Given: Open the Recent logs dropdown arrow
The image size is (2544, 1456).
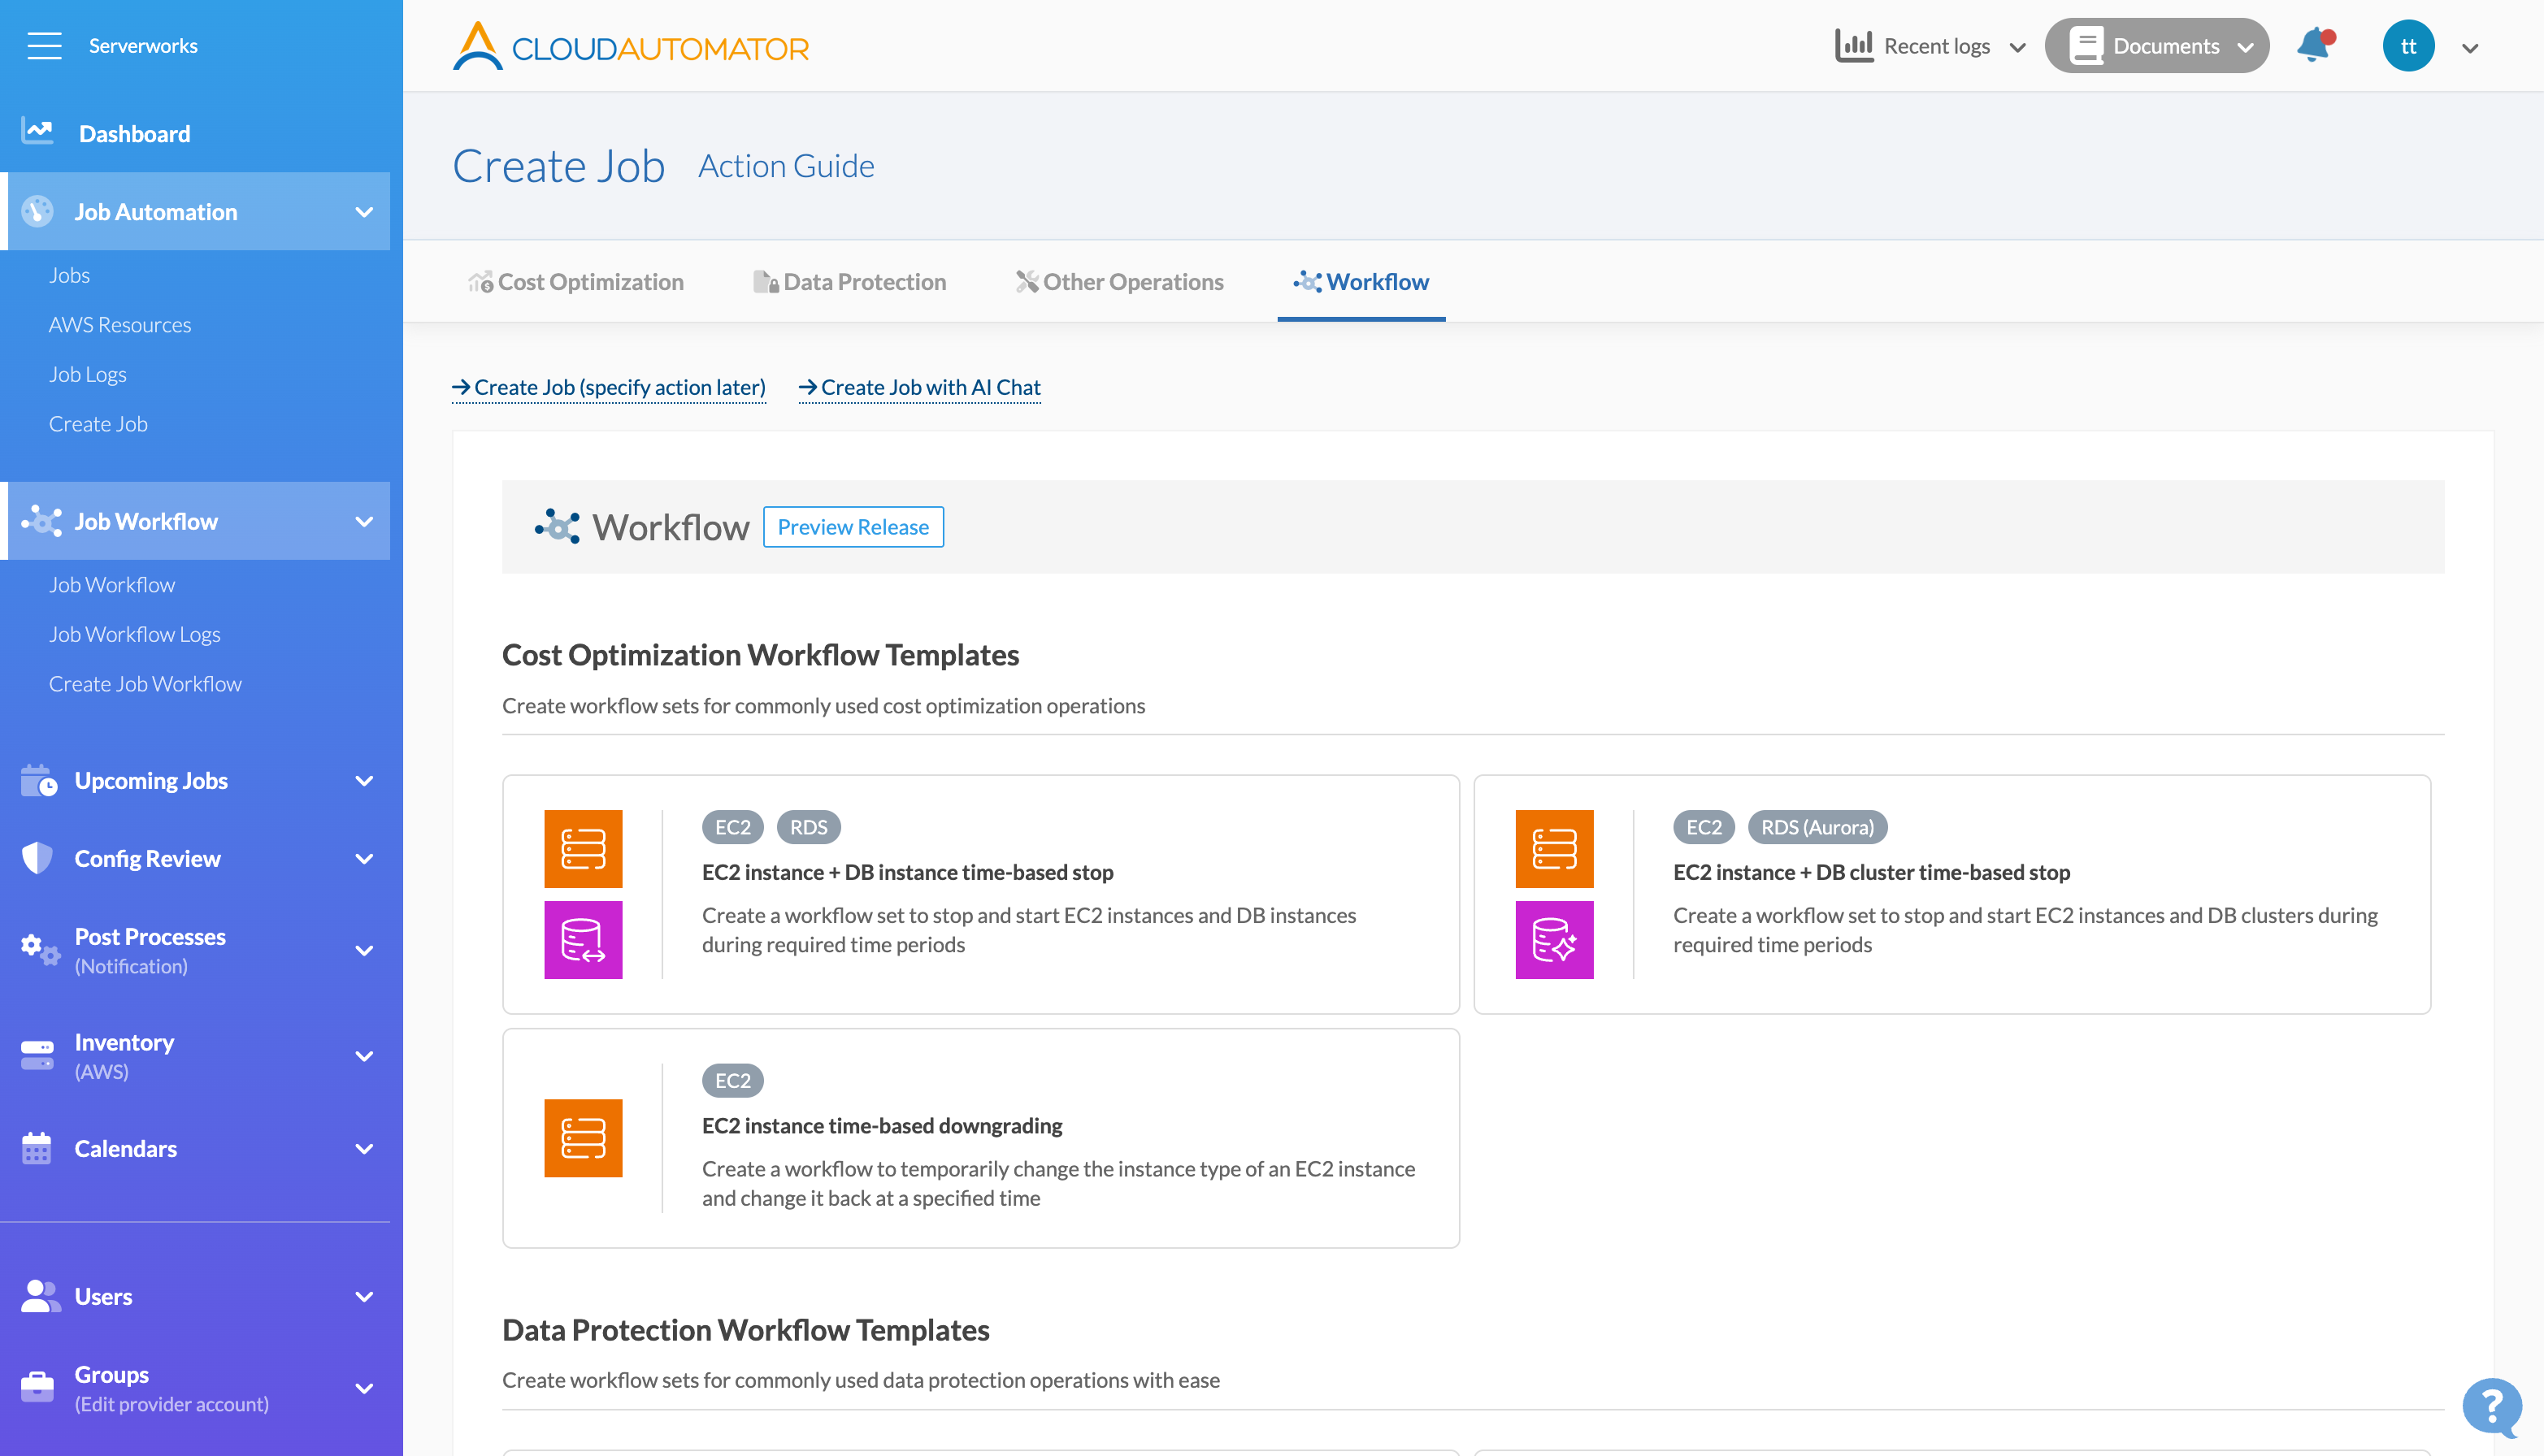Looking at the screenshot, I should [2018, 47].
